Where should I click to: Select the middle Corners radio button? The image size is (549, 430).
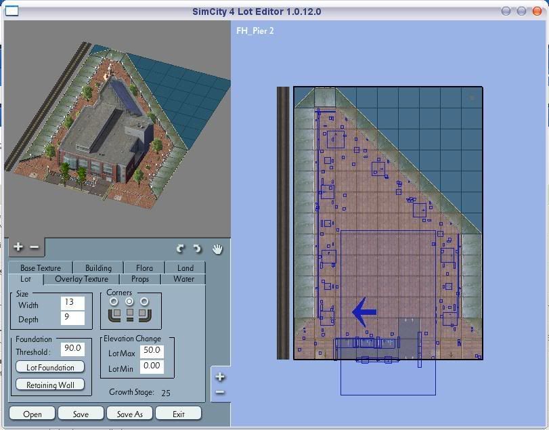[129, 301]
